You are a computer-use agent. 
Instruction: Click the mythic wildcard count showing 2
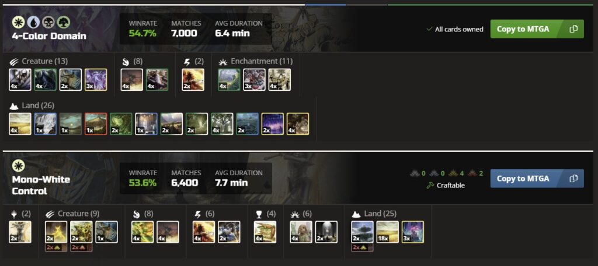pos(478,173)
